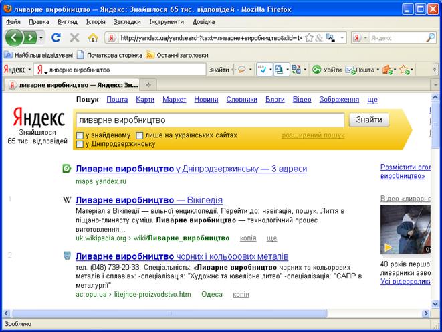Go back with the green back arrow
Screen dimensions: 442x332
click(14, 37)
